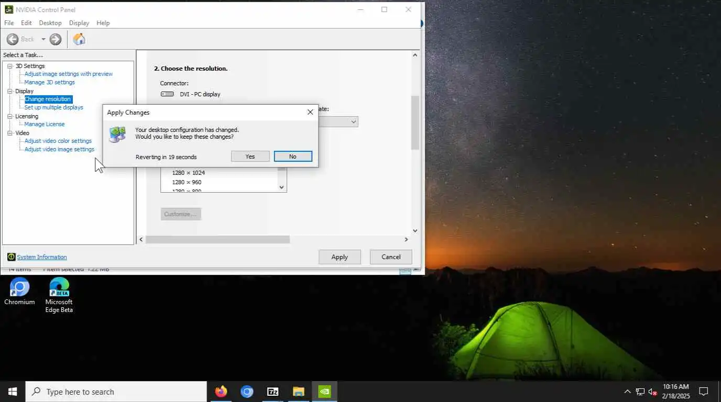The height and width of the screenshot is (402, 721).
Task: Select 1280 × 960 resolution
Action: [x=187, y=182]
